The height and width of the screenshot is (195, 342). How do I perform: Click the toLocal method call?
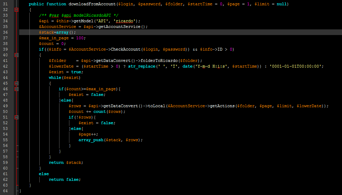pyautogui.click(x=156, y=106)
